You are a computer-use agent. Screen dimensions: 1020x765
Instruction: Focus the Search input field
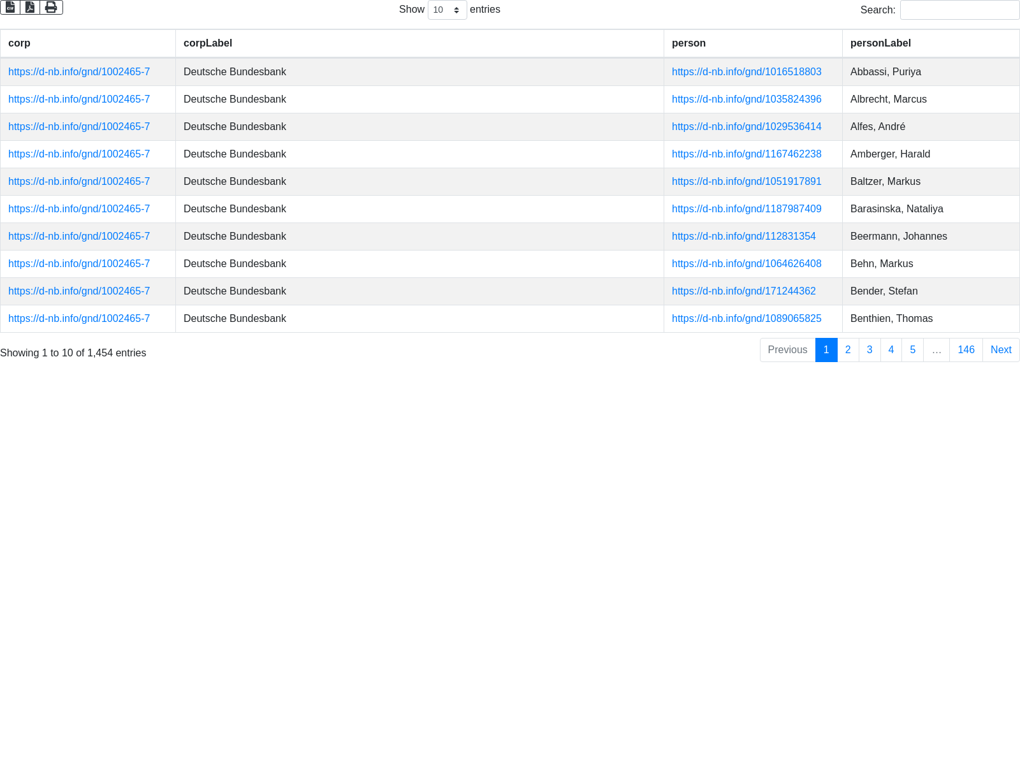pos(959,10)
